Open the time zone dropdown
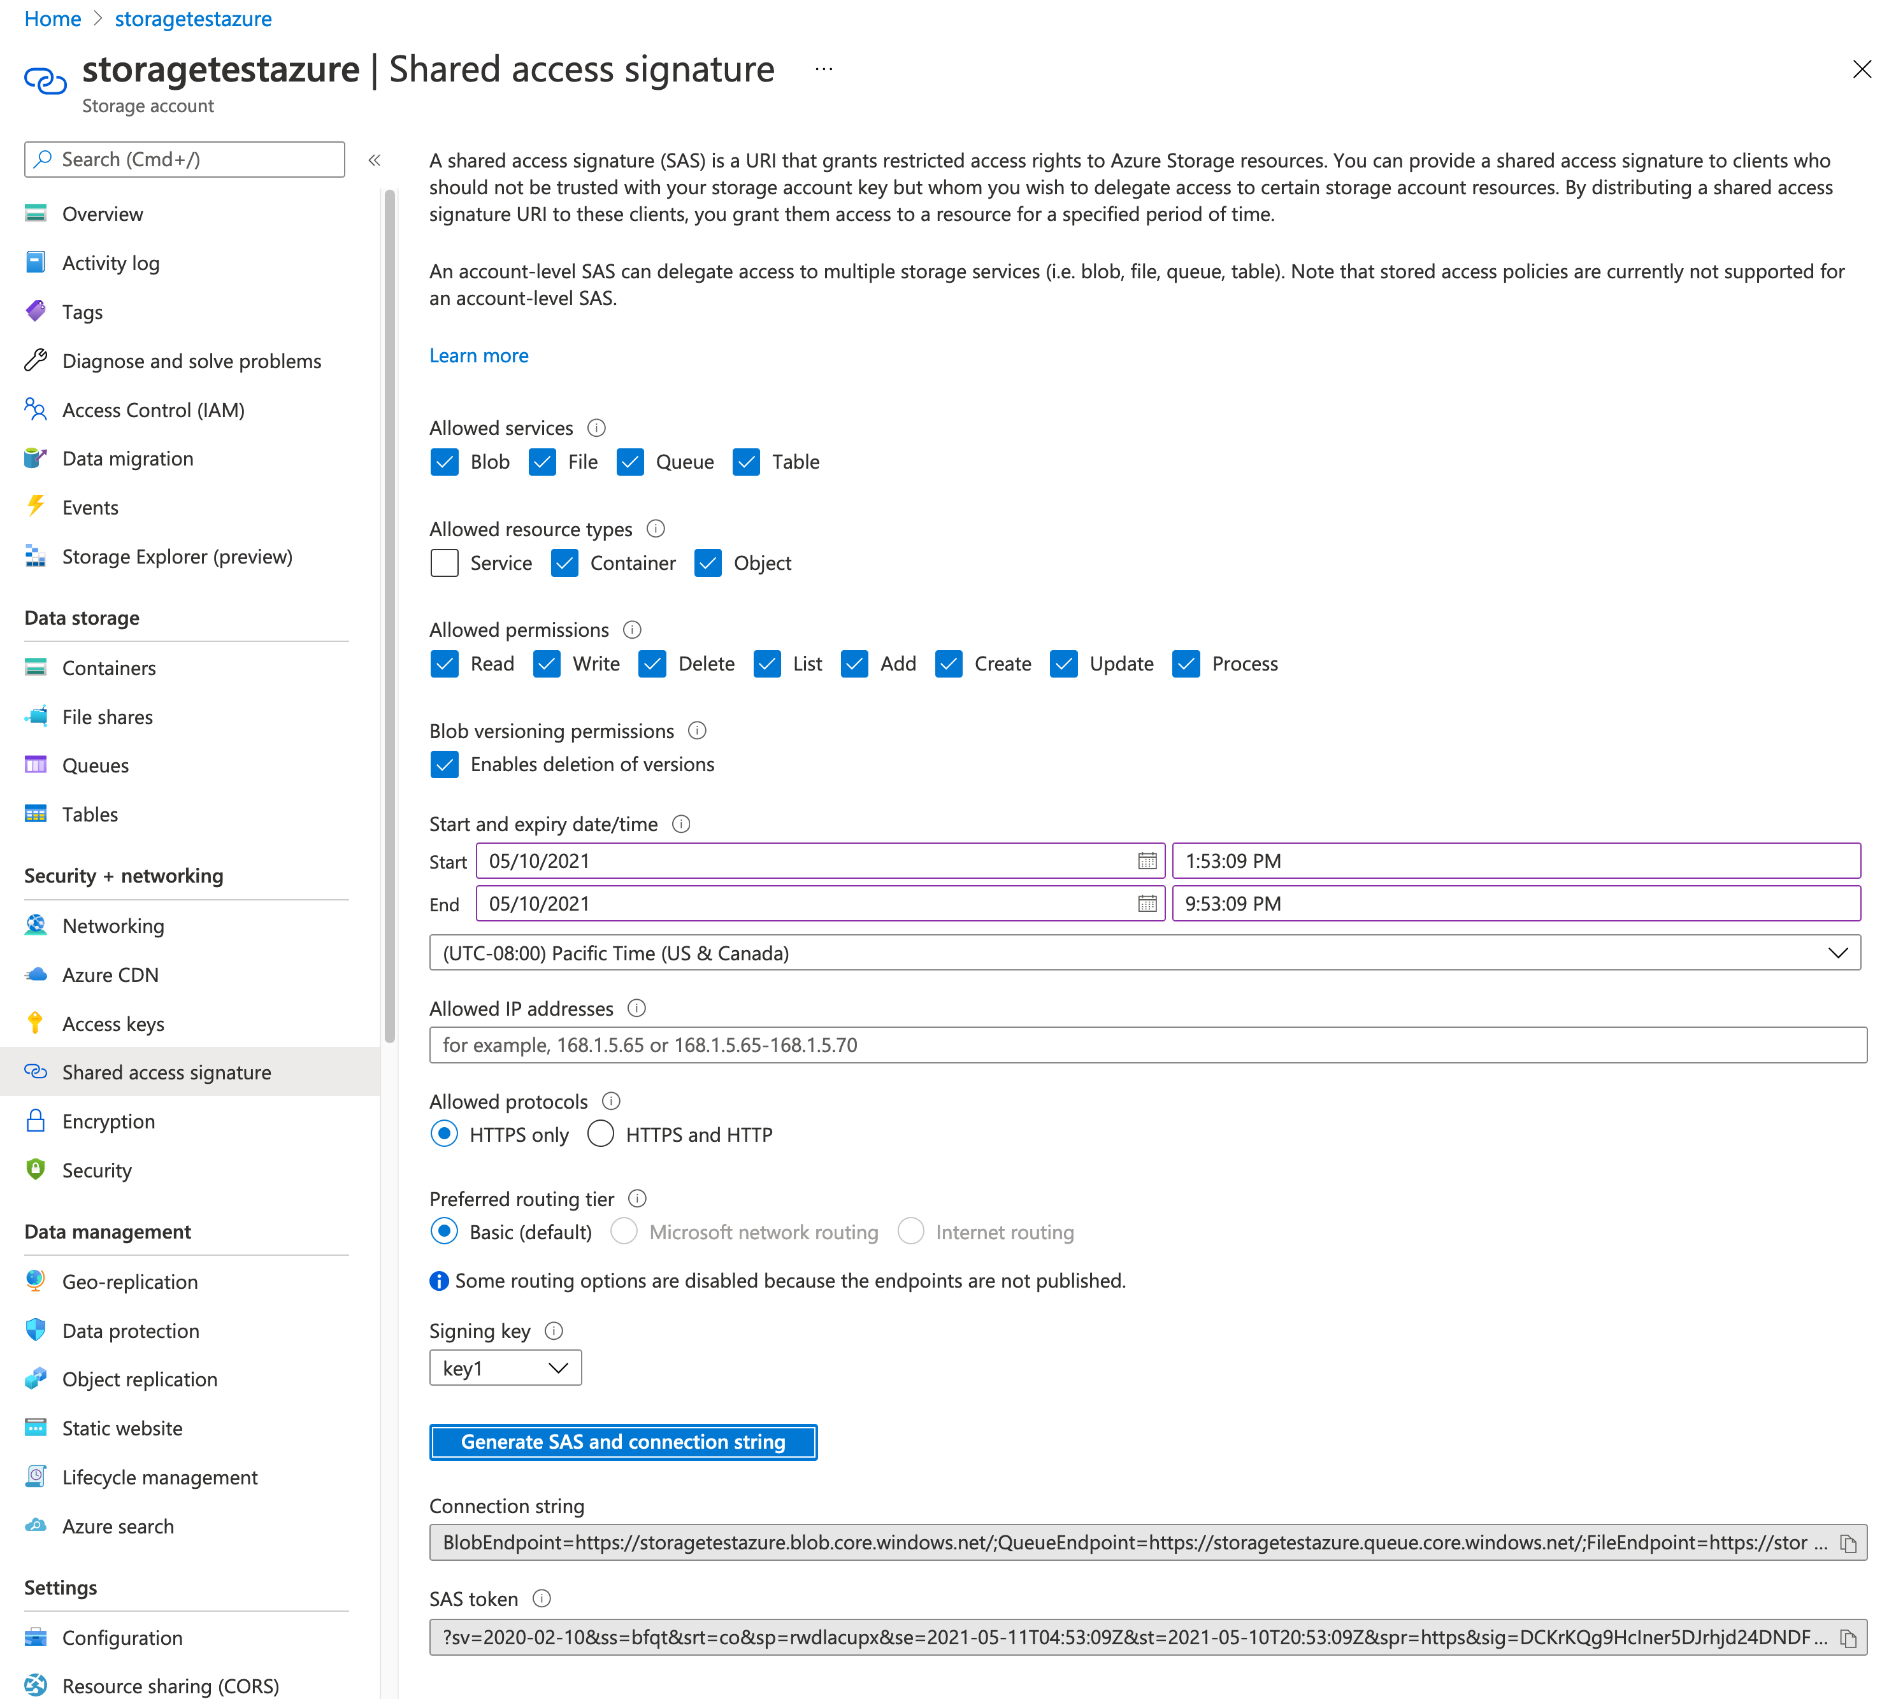Image resolution: width=1896 pixels, height=1699 pixels. tap(1838, 952)
